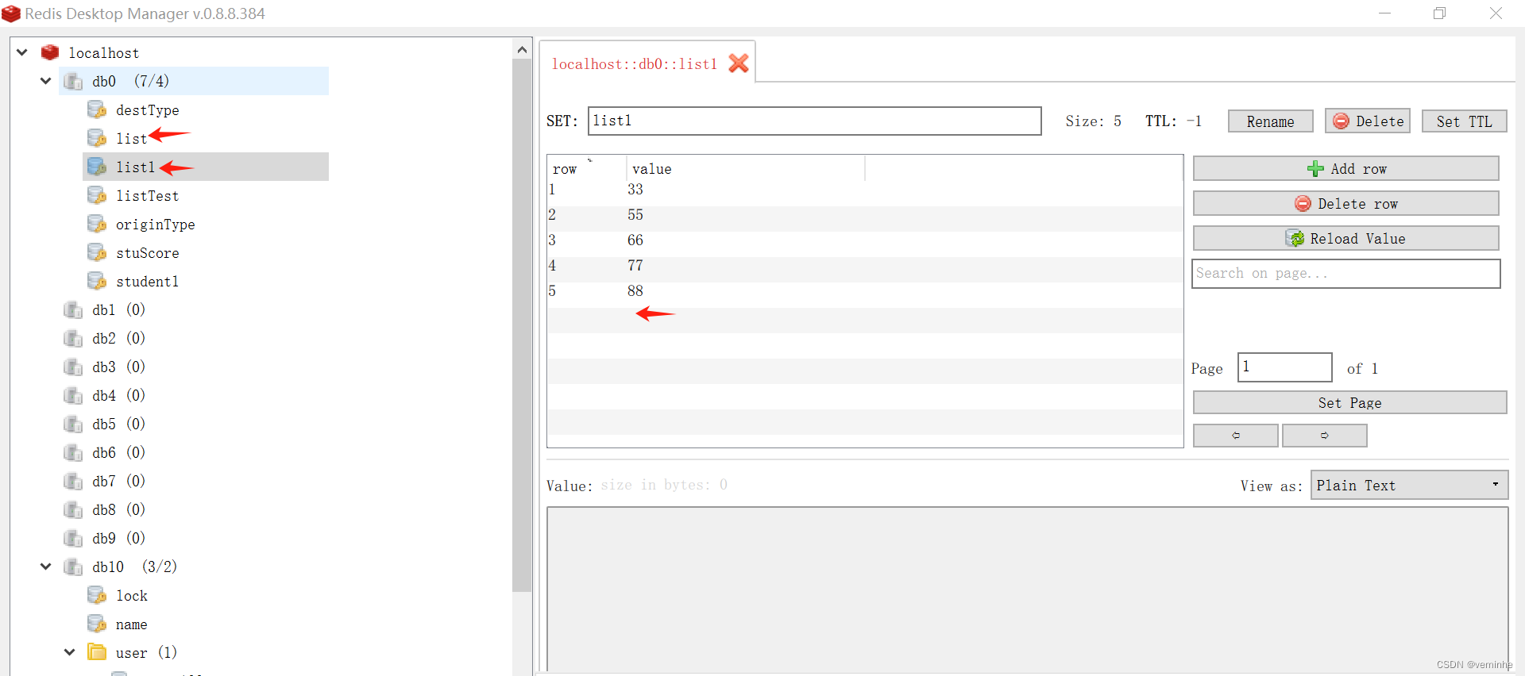This screenshot has width=1525, height=676.
Task: Click the db8 database icon
Action: coord(73,509)
